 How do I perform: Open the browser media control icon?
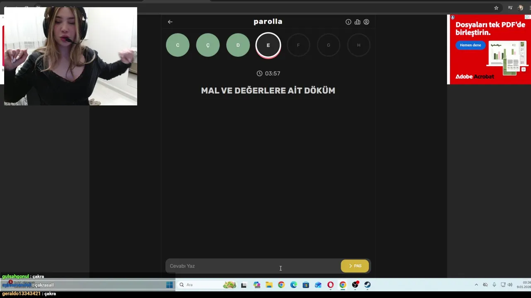tap(510, 8)
